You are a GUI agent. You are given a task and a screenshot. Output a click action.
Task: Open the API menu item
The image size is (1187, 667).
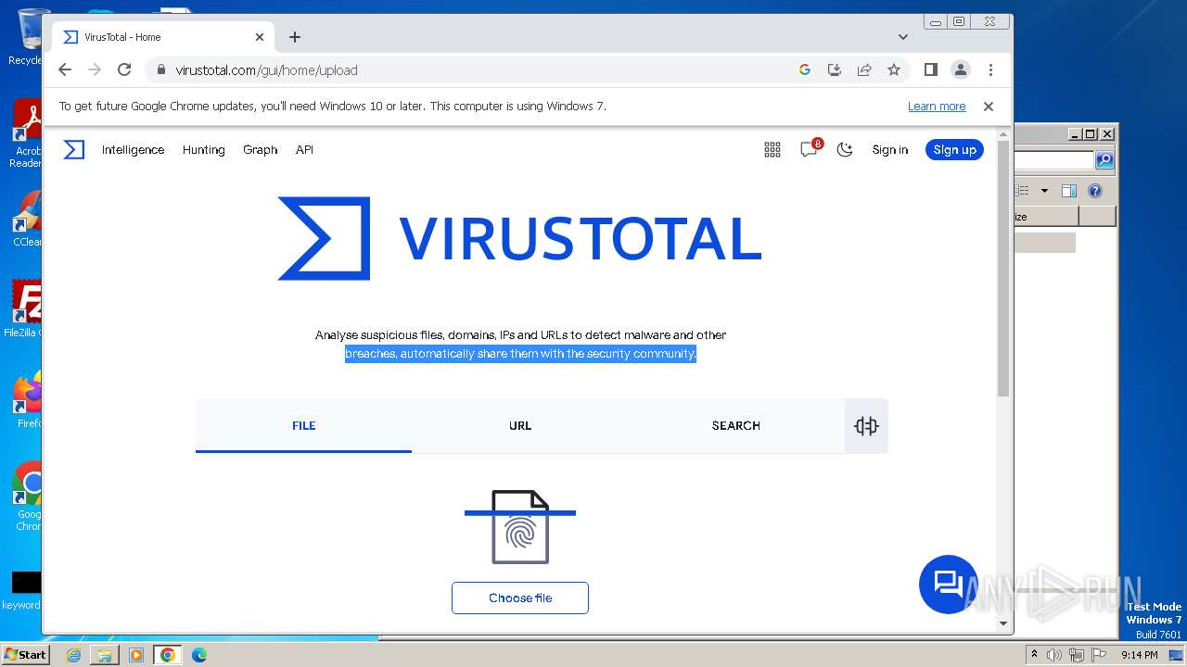click(x=304, y=149)
